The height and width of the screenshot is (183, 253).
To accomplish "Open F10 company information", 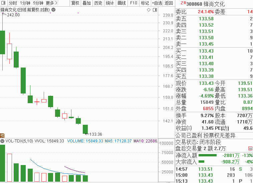I will 134,3.
